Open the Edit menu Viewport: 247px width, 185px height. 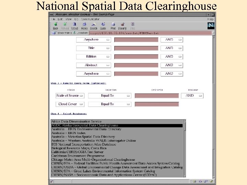point(60,19)
